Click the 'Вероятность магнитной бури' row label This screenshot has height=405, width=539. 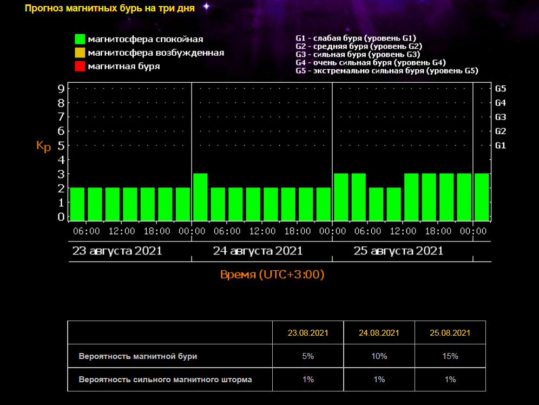tap(138, 356)
